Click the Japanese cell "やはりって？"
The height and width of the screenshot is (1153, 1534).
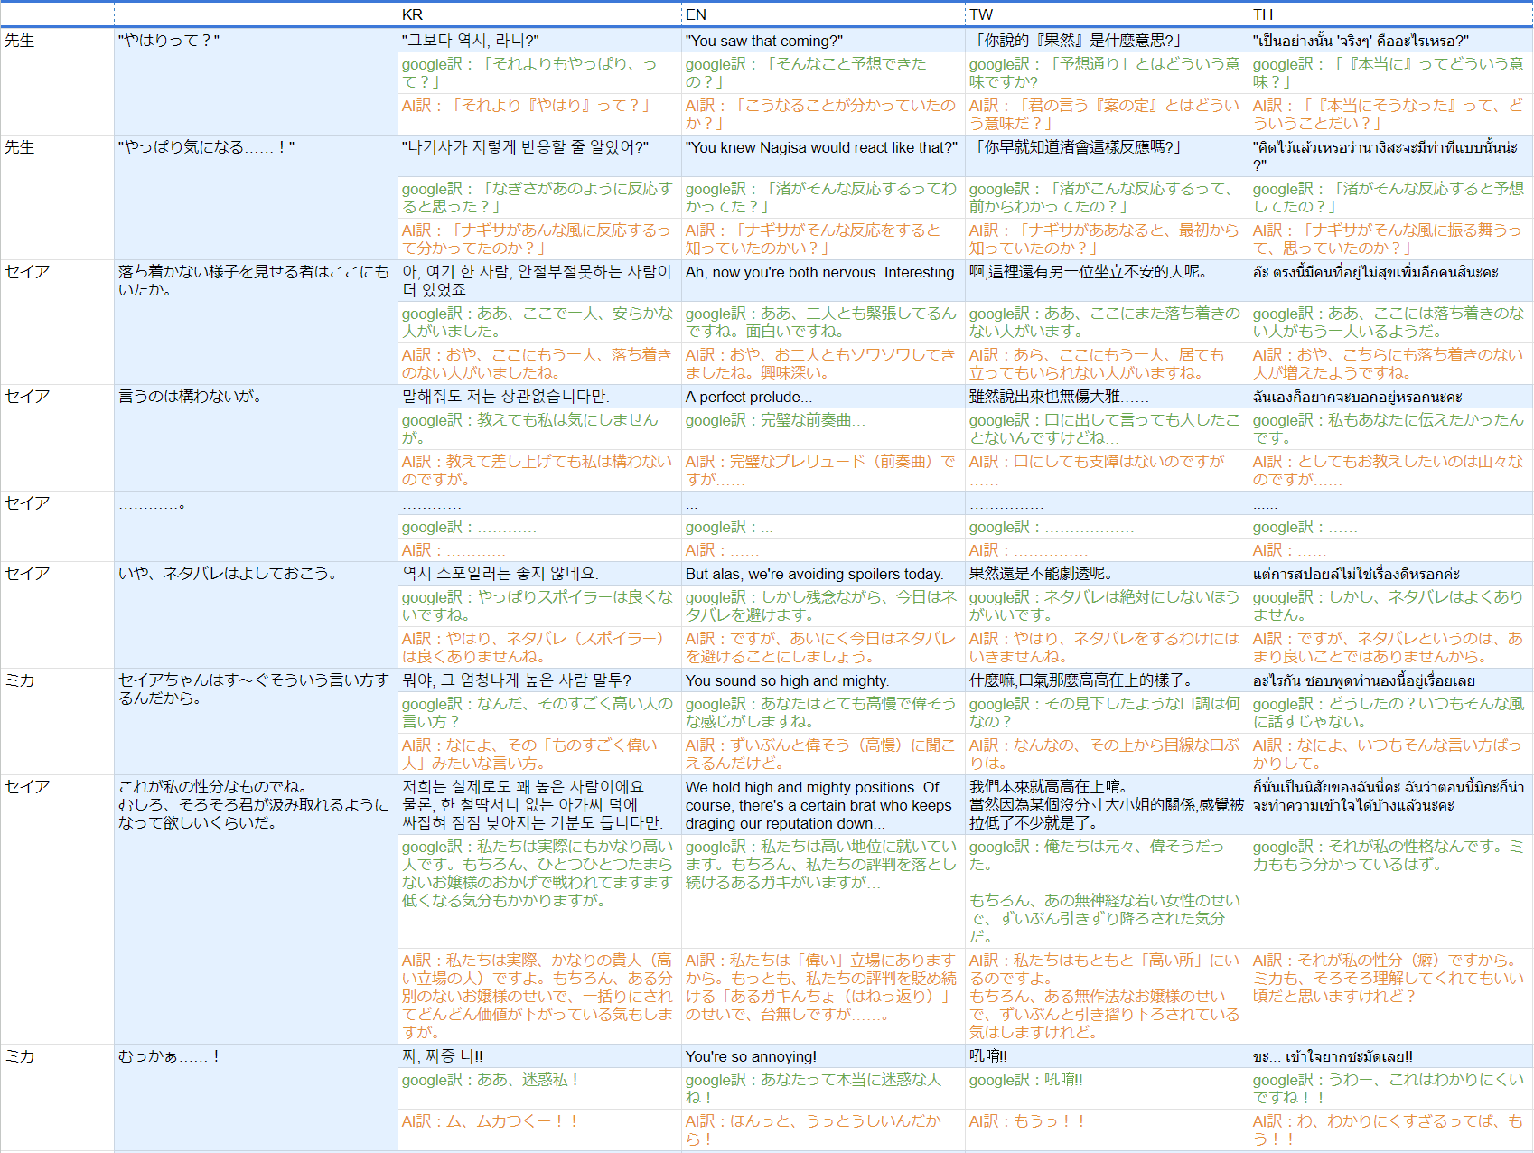coord(256,41)
